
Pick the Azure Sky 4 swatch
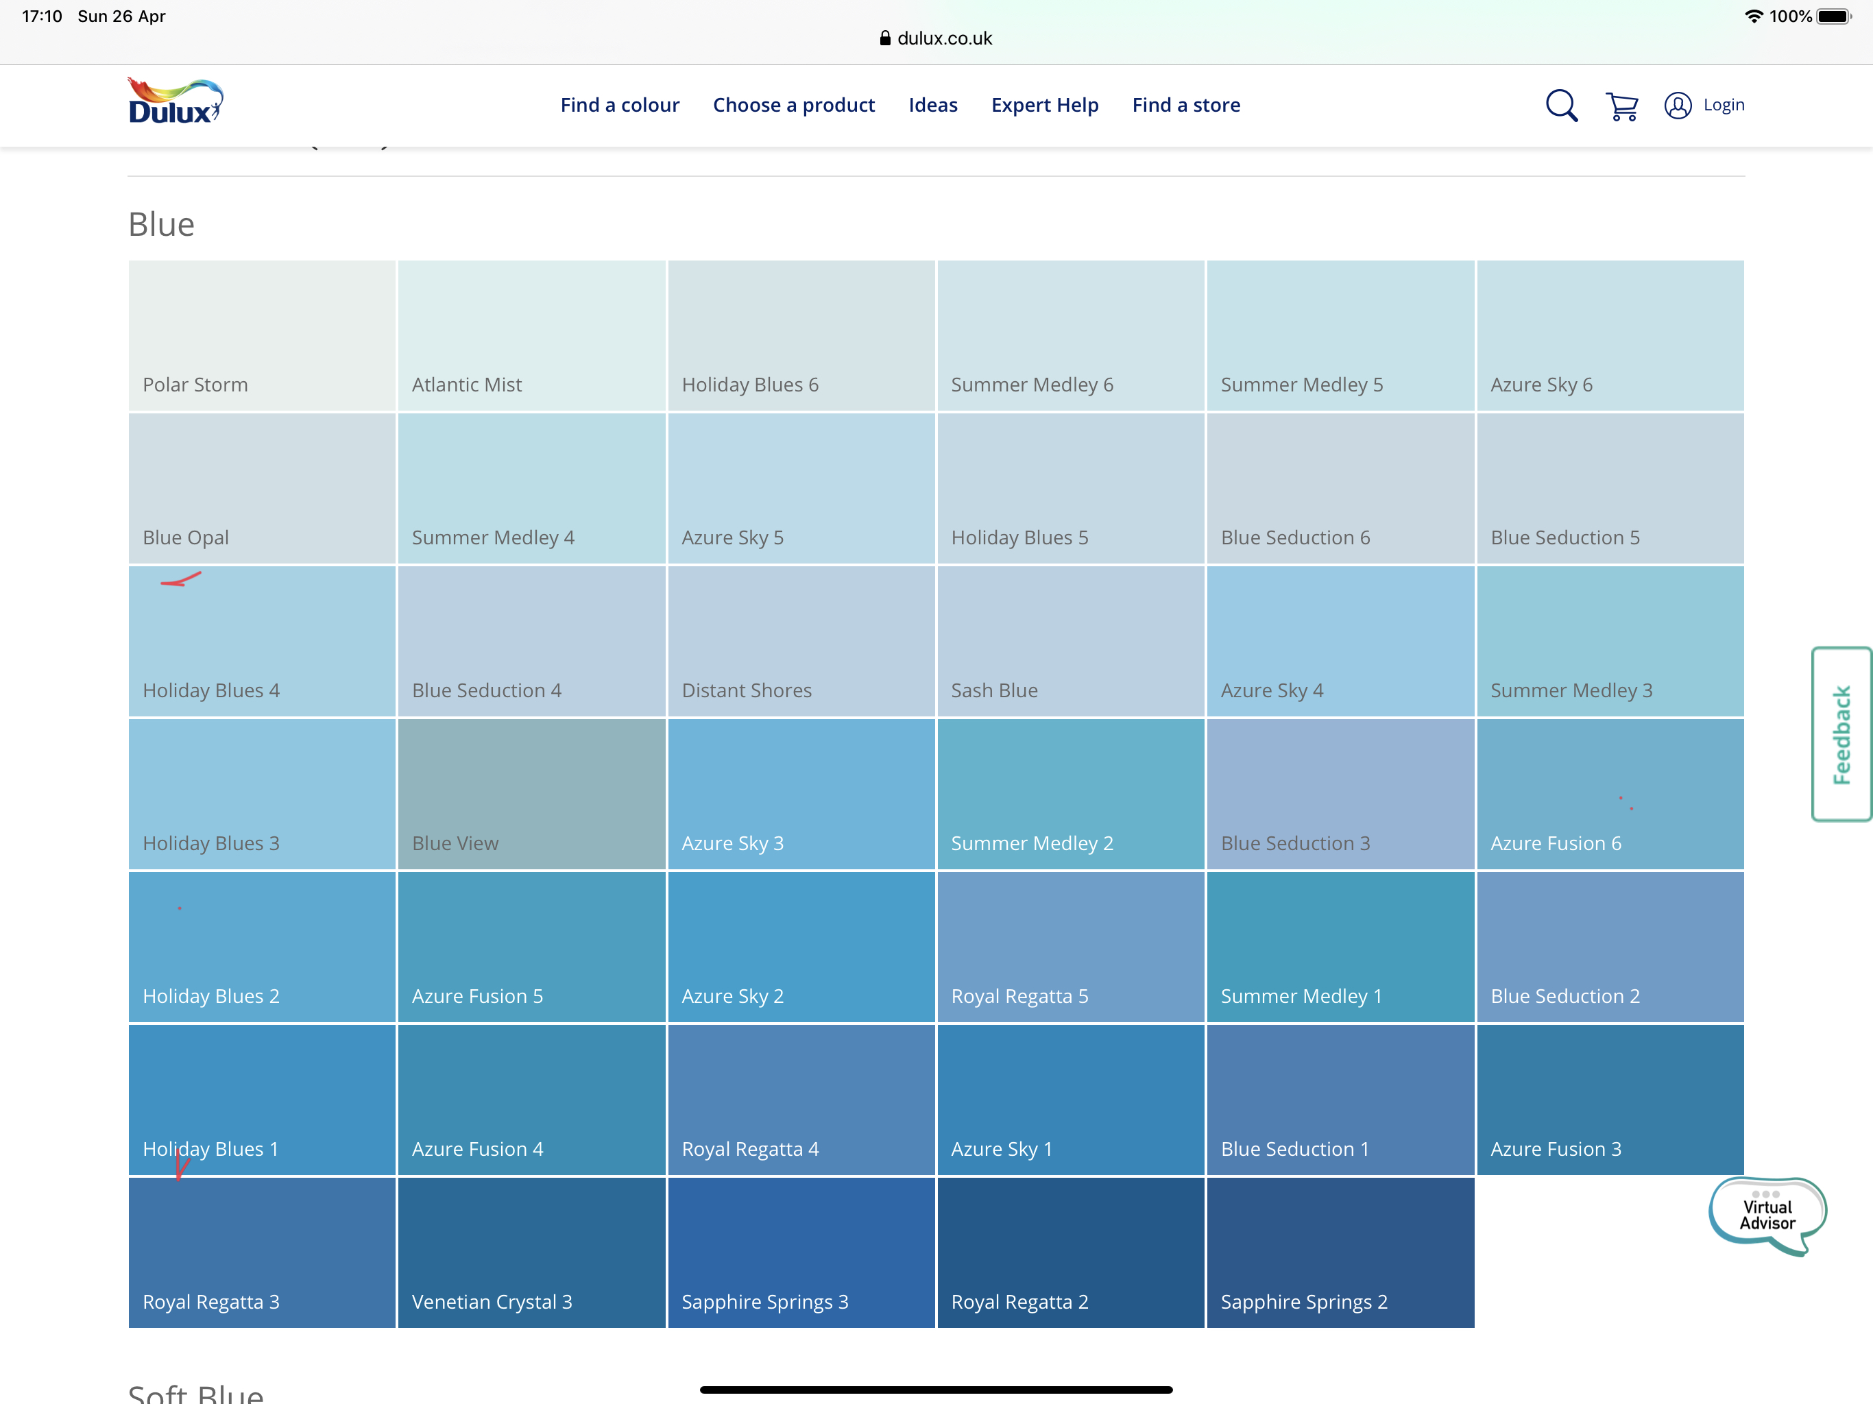pos(1340,641)
